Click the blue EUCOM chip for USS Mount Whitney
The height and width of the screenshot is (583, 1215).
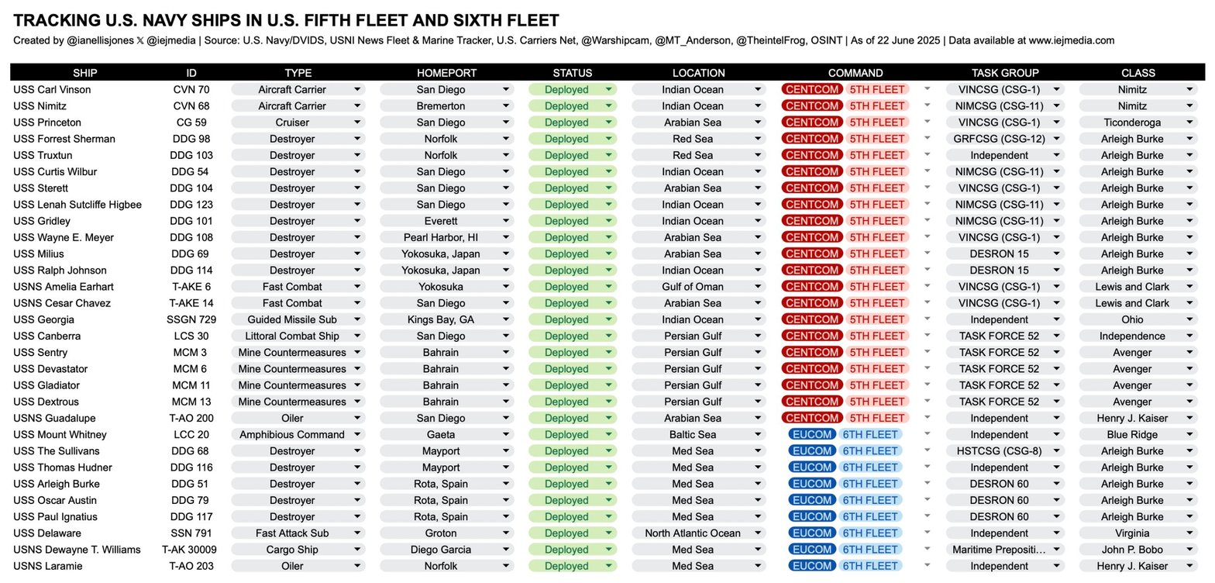pyautogui.click(x=811, y=435)
